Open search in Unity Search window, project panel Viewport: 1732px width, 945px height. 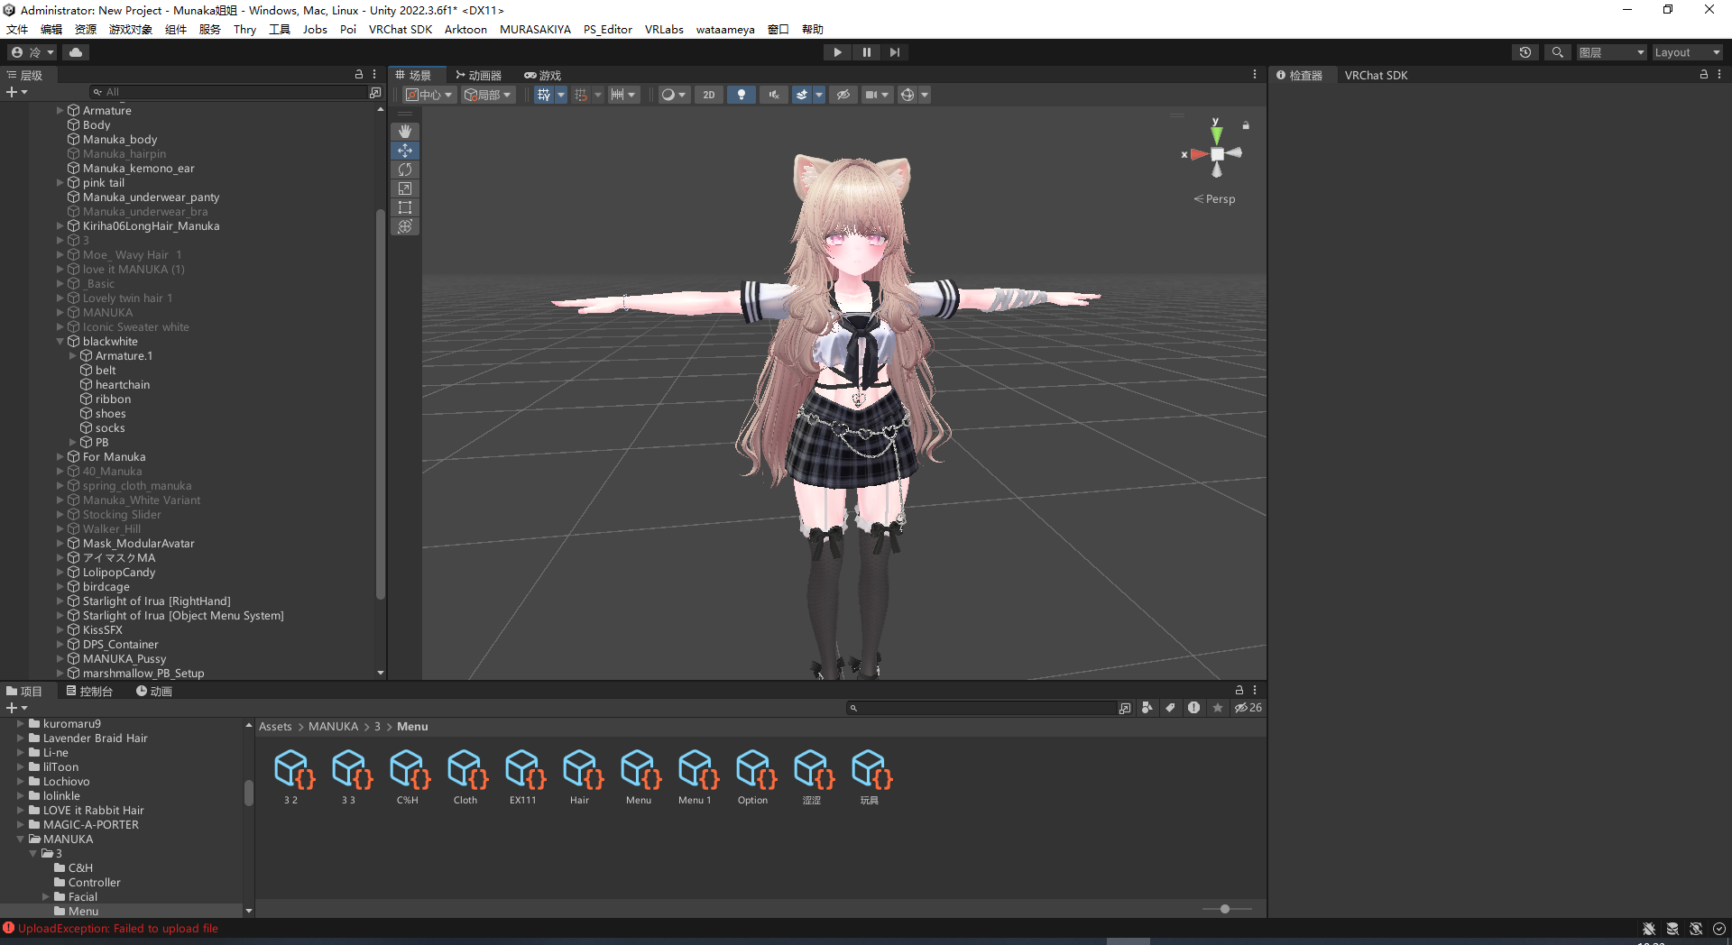[1125, 708]
